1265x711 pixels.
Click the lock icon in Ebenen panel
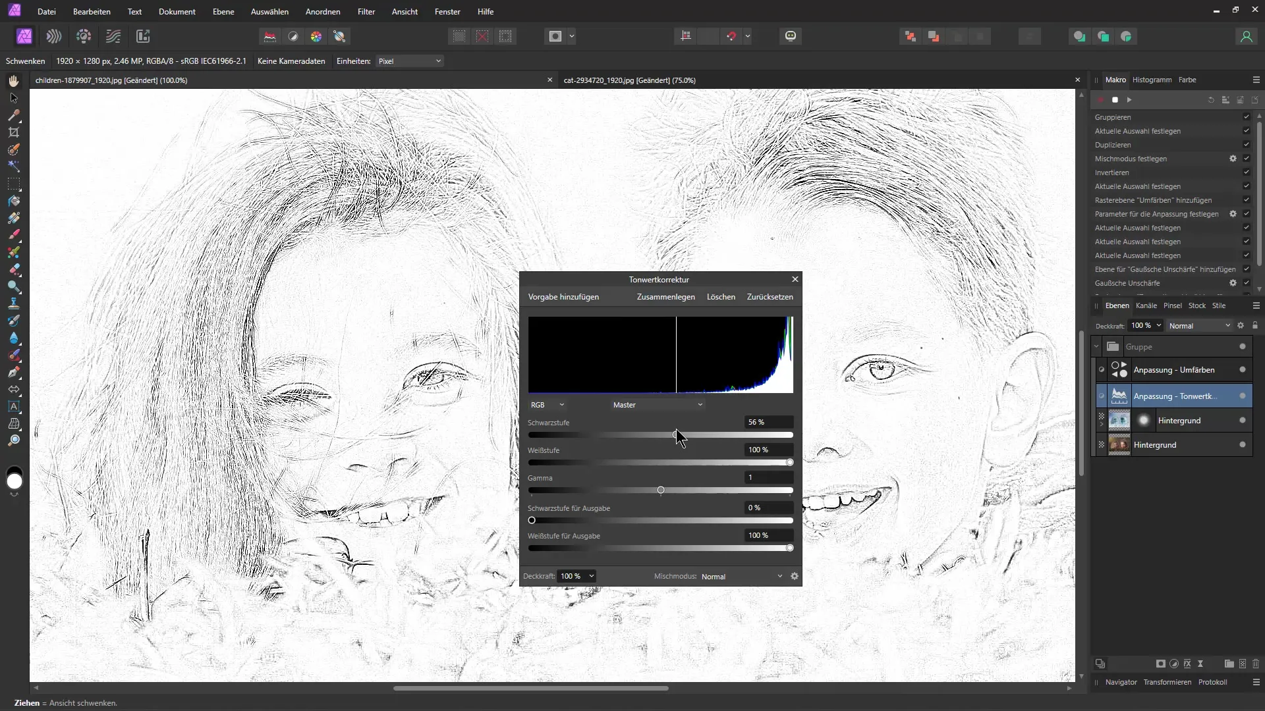click(x=1255, y=325)
